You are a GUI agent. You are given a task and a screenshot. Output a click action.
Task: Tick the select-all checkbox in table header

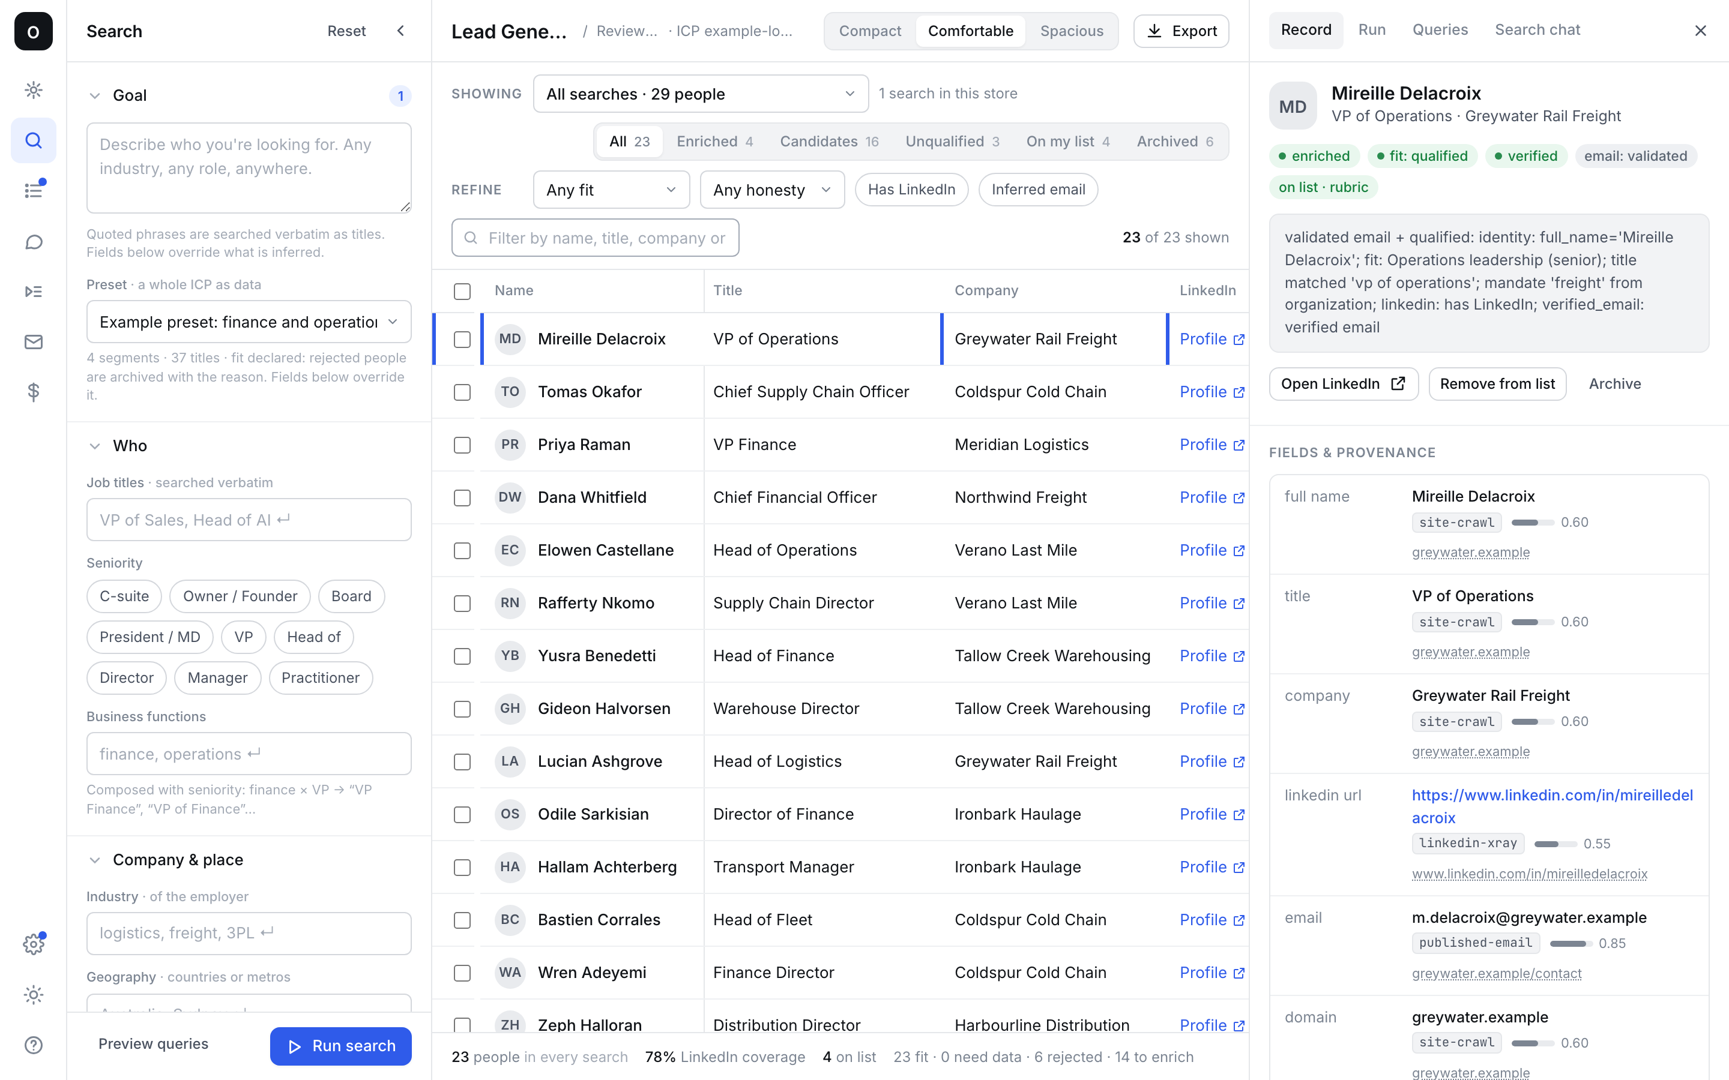tap(462, 292)
